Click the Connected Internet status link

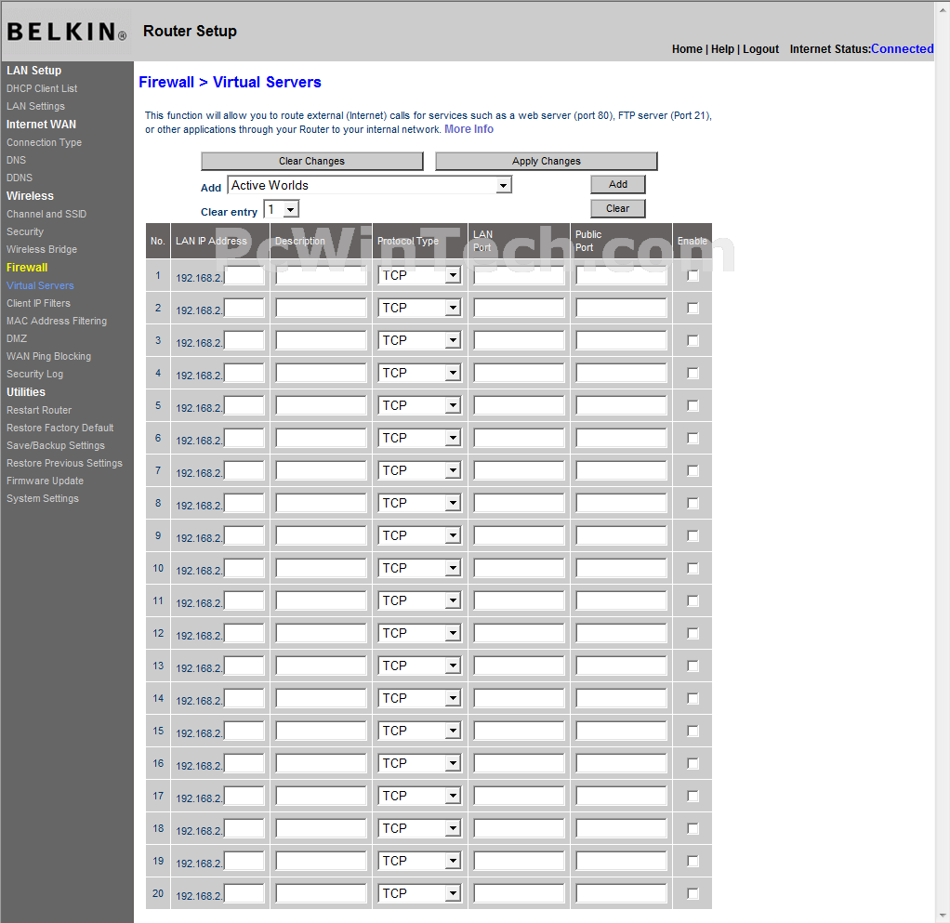point(903,49)
